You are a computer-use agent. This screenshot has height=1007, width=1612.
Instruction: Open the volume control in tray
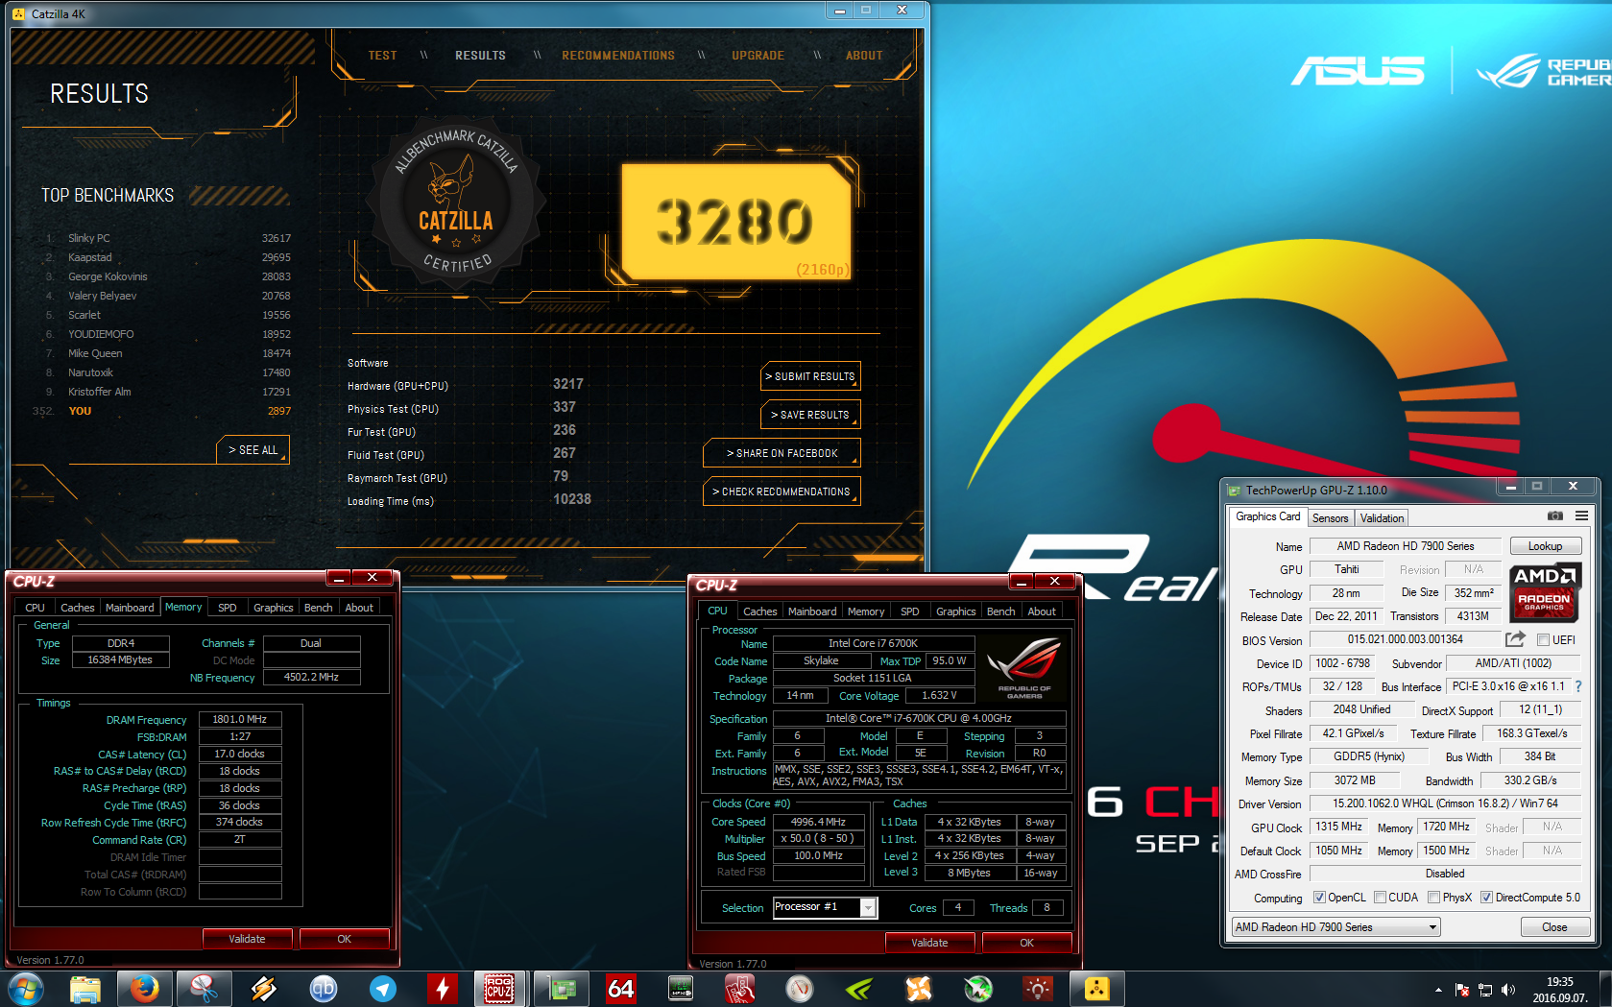1508,990
